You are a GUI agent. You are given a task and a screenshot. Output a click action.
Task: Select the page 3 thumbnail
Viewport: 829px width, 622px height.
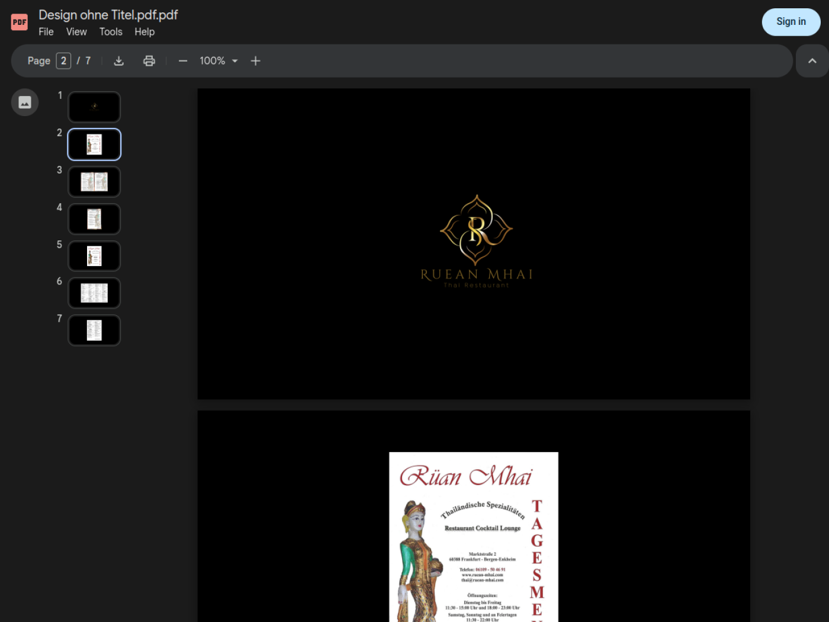pos(94,182)
